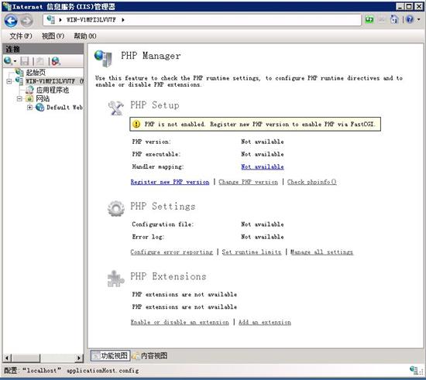426x380 pixels.
Task: Open the 帮助(H) menu
Action: click(x=85, y=36)
